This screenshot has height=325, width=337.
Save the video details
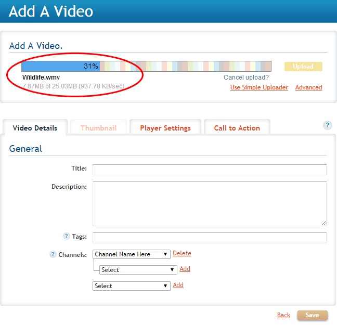(312, 315)
